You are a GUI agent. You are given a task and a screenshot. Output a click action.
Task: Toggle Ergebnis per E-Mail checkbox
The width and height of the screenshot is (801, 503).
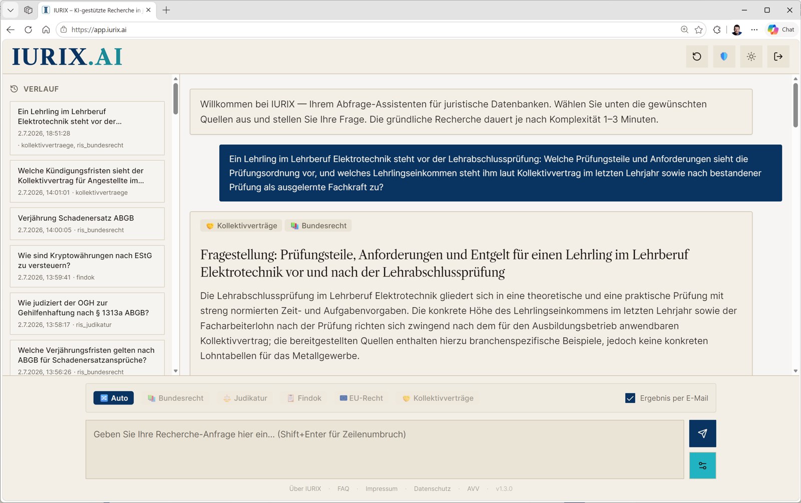(x=630, y=398)
